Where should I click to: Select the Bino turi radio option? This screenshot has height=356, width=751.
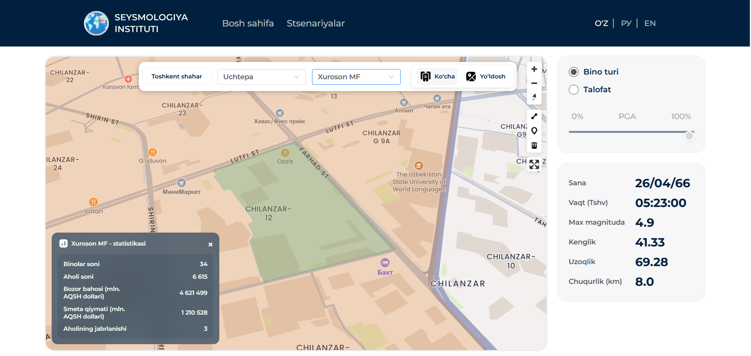[x=574, y=72]
